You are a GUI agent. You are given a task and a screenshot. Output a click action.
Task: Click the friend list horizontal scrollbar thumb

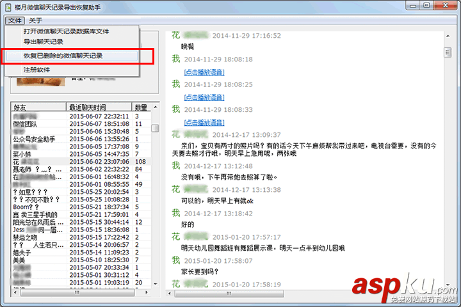tap(77, 292)
